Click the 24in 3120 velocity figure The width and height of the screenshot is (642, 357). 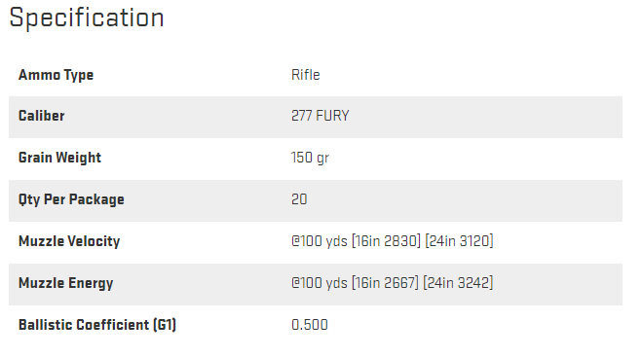click(x=459, y=241)
